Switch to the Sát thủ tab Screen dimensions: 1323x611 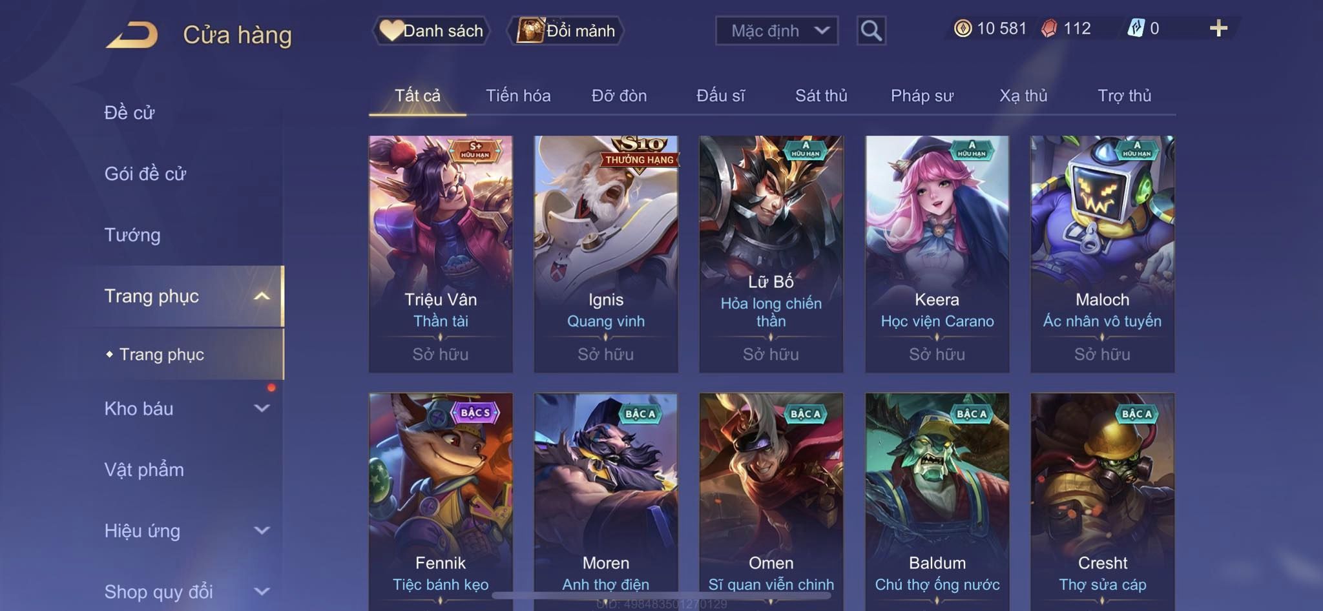coord(821,96)
